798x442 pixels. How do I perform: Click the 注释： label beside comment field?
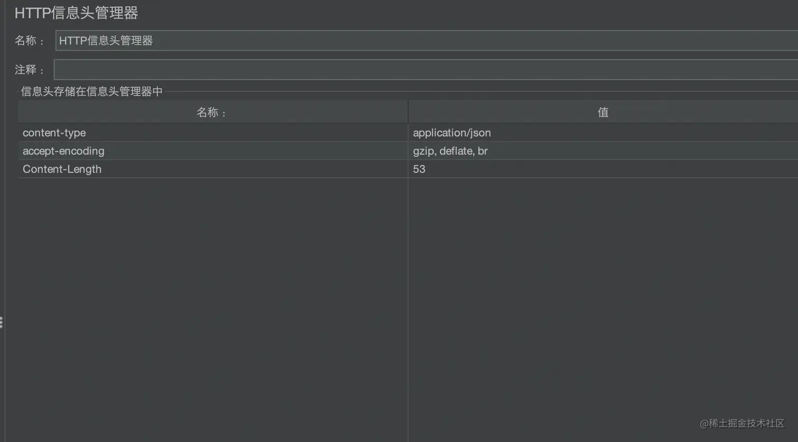click(x=30, y=70)
